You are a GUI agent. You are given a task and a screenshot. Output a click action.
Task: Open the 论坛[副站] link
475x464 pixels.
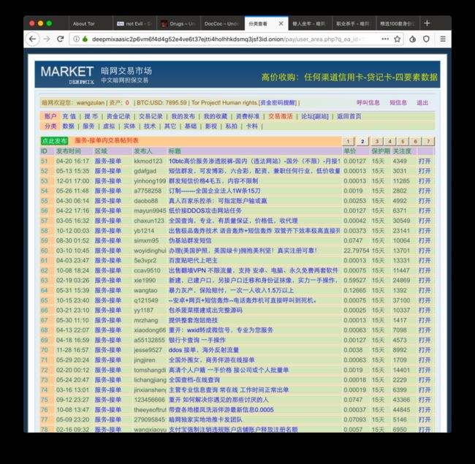[315, 116]
